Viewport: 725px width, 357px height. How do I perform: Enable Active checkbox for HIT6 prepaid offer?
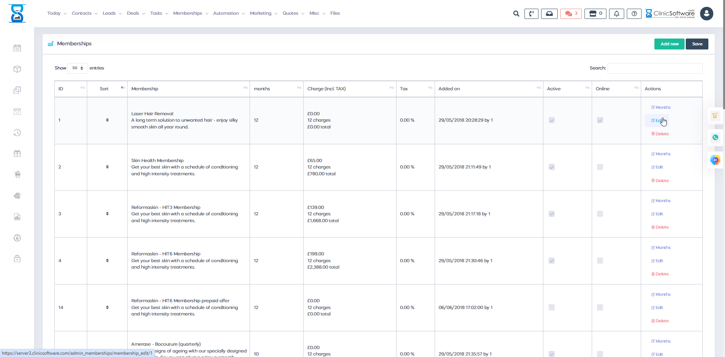552,308
